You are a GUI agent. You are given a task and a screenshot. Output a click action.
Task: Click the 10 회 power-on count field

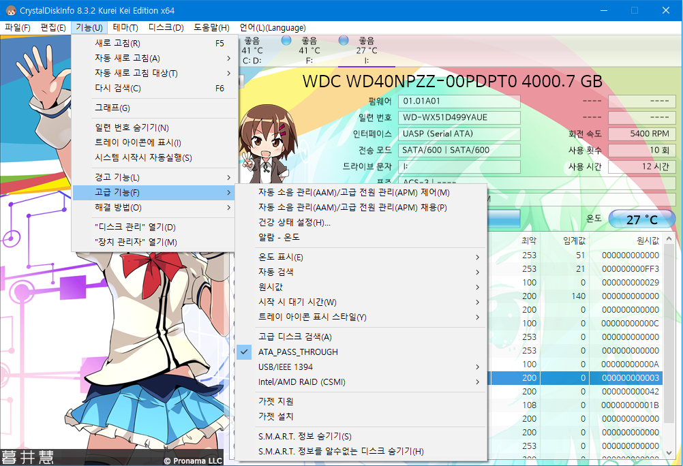[641, 151]
